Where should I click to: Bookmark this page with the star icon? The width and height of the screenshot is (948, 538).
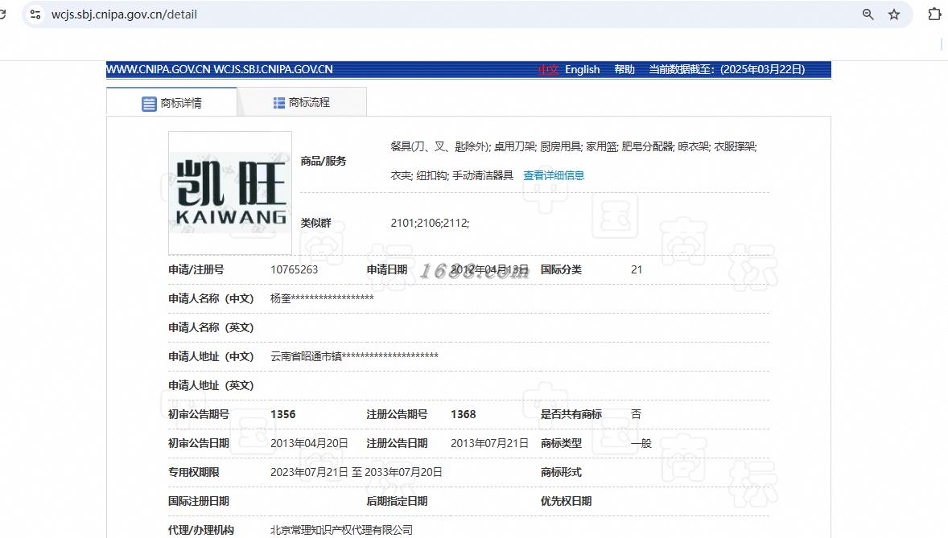894,14
